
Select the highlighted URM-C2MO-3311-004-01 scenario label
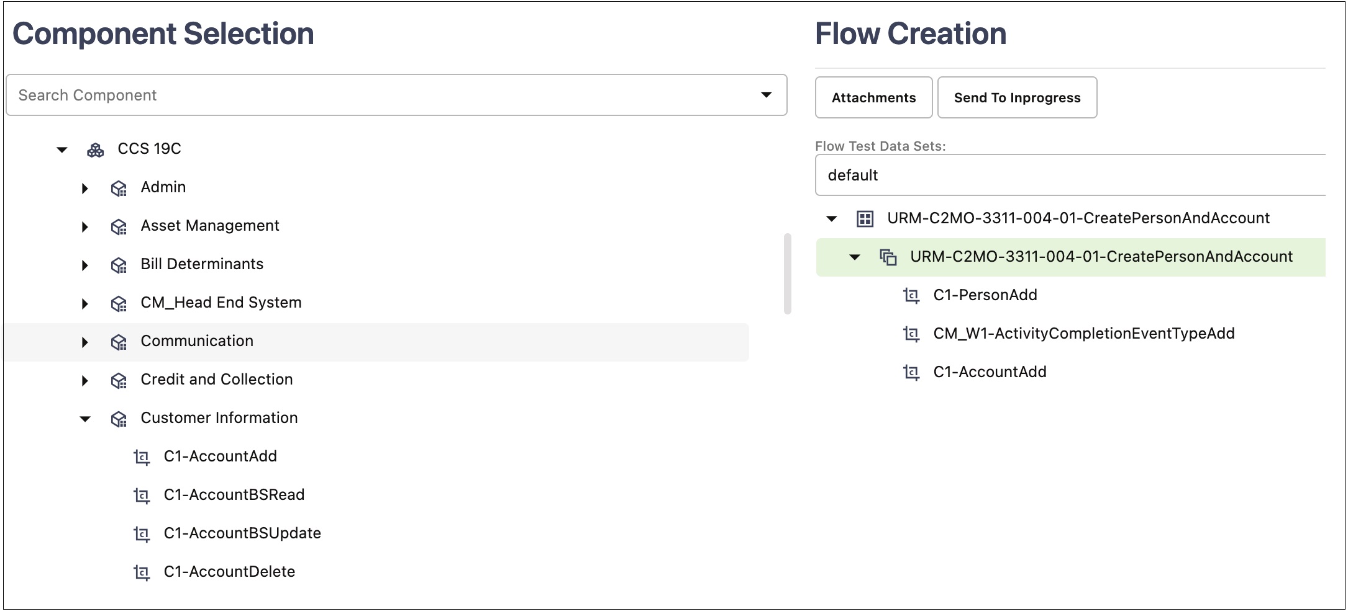pyautogui.click(x=1101, y=257)
